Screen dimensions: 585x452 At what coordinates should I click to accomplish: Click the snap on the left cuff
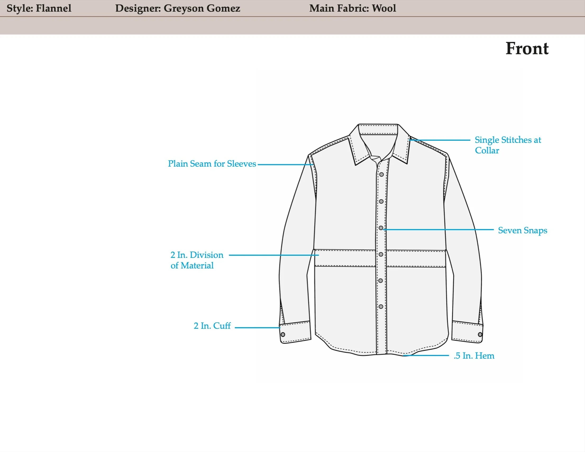click(x=283, y=334)
